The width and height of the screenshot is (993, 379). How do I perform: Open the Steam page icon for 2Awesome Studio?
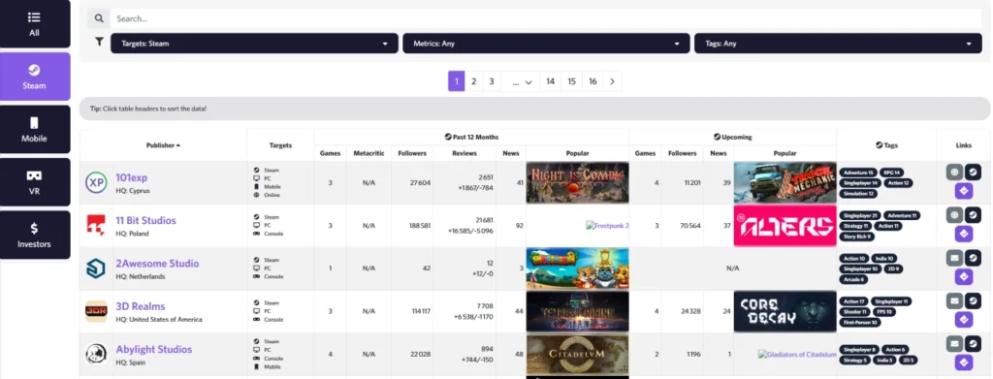[x=973, y=258]
